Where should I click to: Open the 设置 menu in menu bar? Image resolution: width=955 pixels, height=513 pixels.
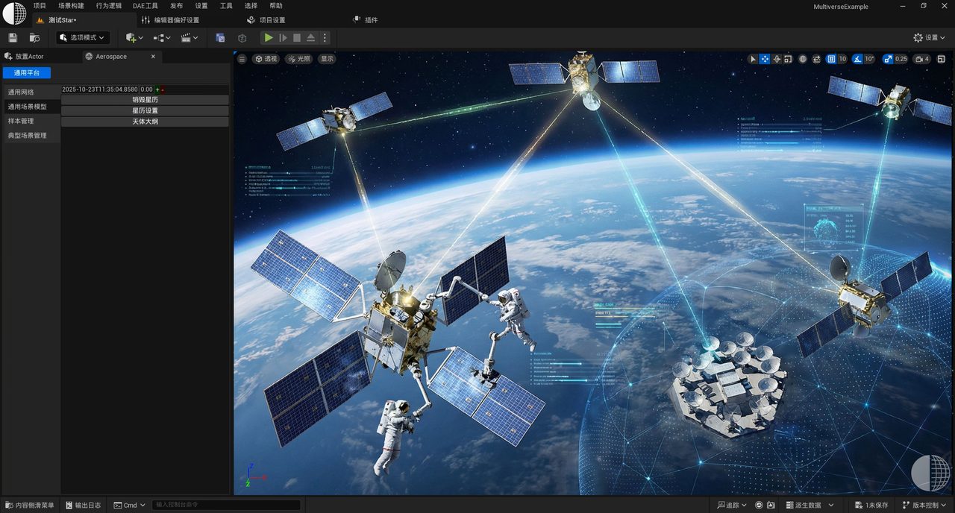point(201,5)
